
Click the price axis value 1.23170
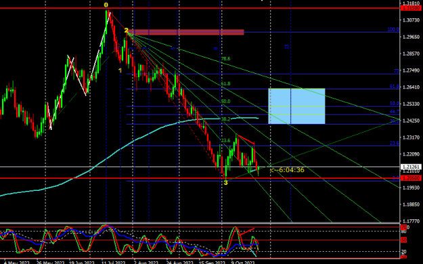pos(411,137)
